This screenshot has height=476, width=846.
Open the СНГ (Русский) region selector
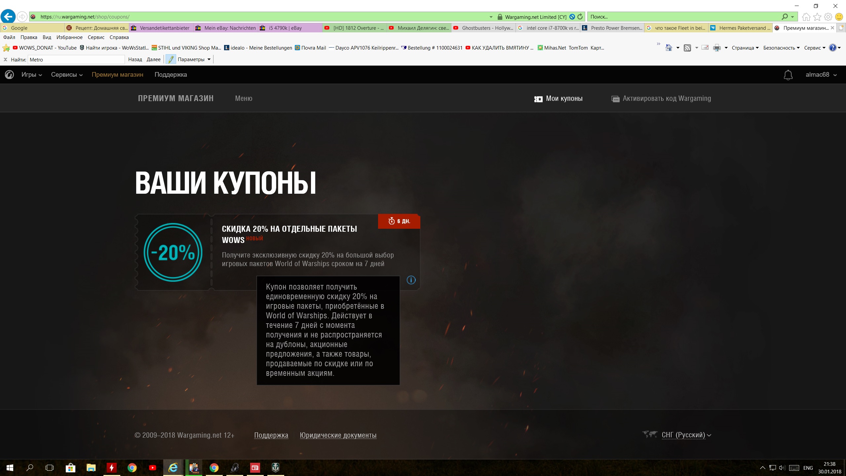tap(686, 435)
